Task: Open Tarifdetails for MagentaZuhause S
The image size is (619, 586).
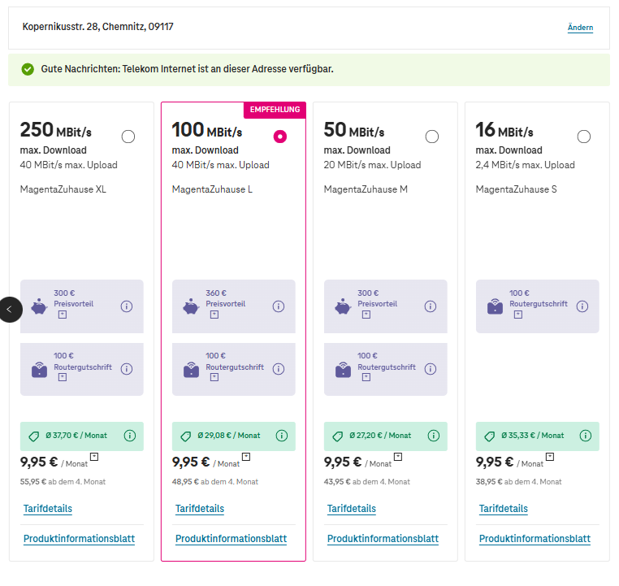Action: tap(504, 509)
